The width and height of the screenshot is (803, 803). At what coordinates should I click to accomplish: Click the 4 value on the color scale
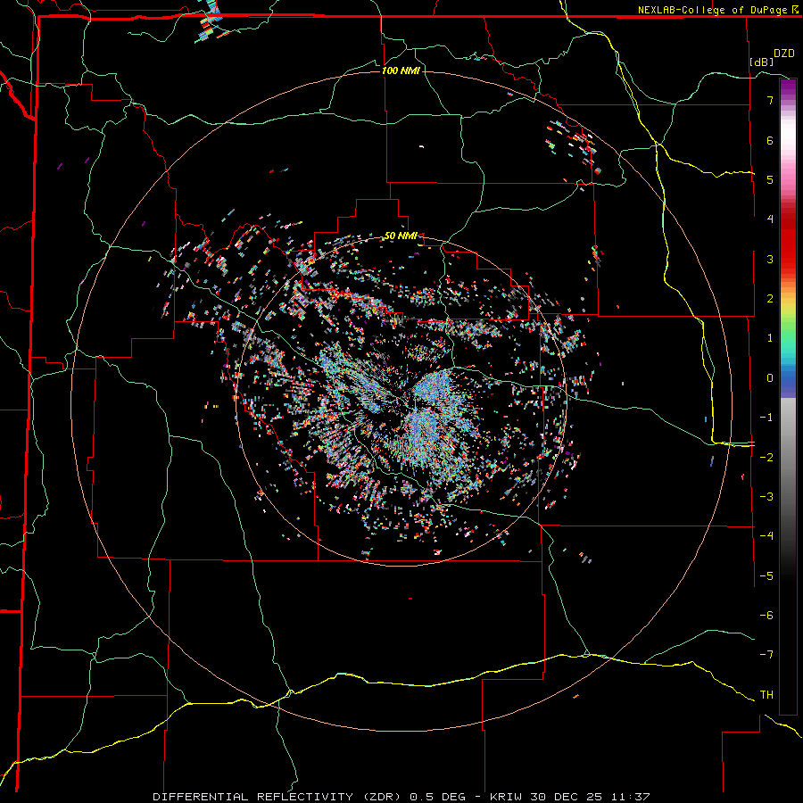(x=770, y=219)
